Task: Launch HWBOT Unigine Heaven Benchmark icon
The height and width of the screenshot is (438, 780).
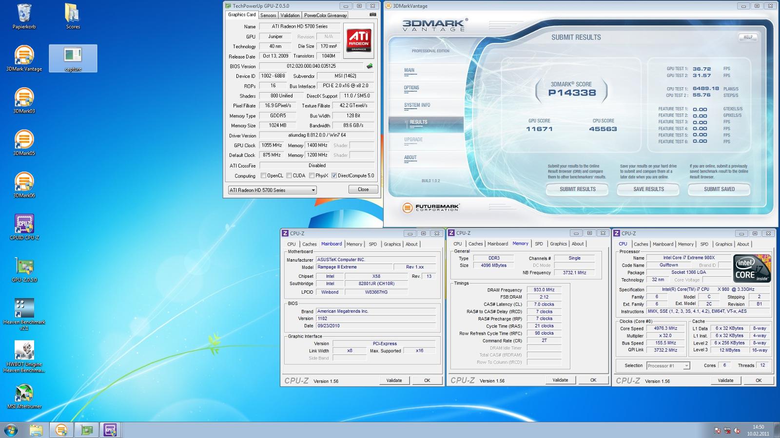Action: pyautogui.click(x=24, y=357)
